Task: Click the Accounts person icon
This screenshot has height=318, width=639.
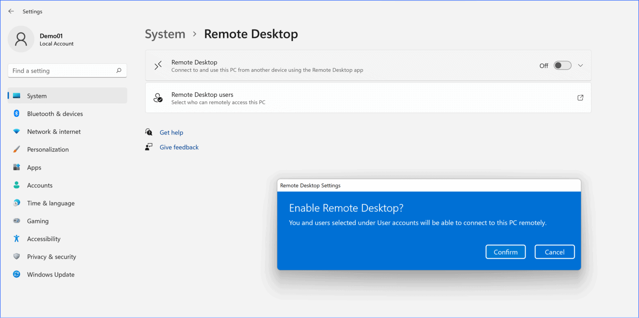Action: 17,185
